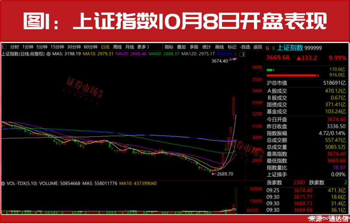The image size is (350, 223).
Task: Click the volume MA10: 437399040 value
Action: coord(138,184)
